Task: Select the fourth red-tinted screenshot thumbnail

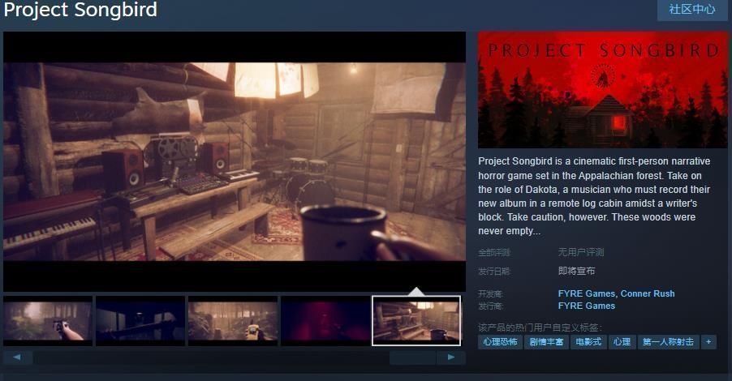Action: (325, 321)
